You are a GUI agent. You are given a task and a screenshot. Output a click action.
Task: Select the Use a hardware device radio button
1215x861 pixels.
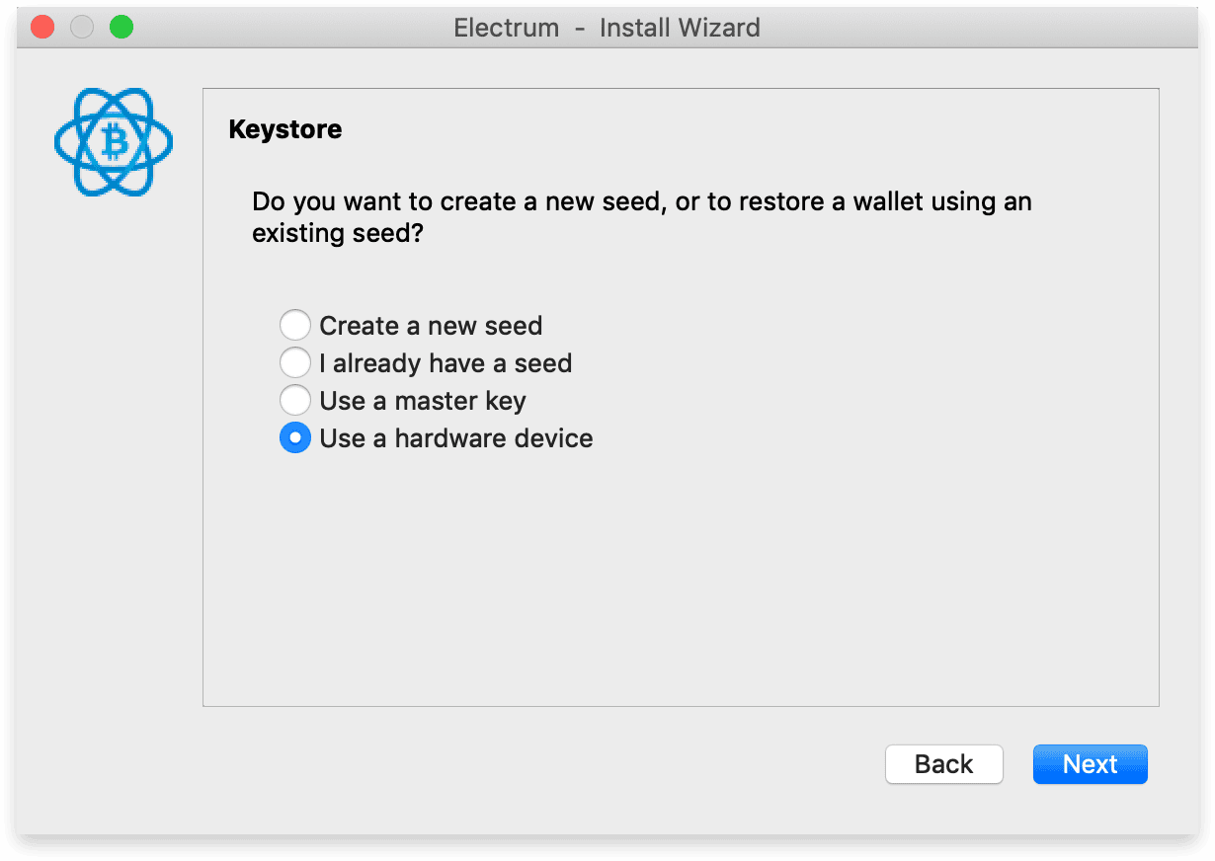tap(294, 437)
